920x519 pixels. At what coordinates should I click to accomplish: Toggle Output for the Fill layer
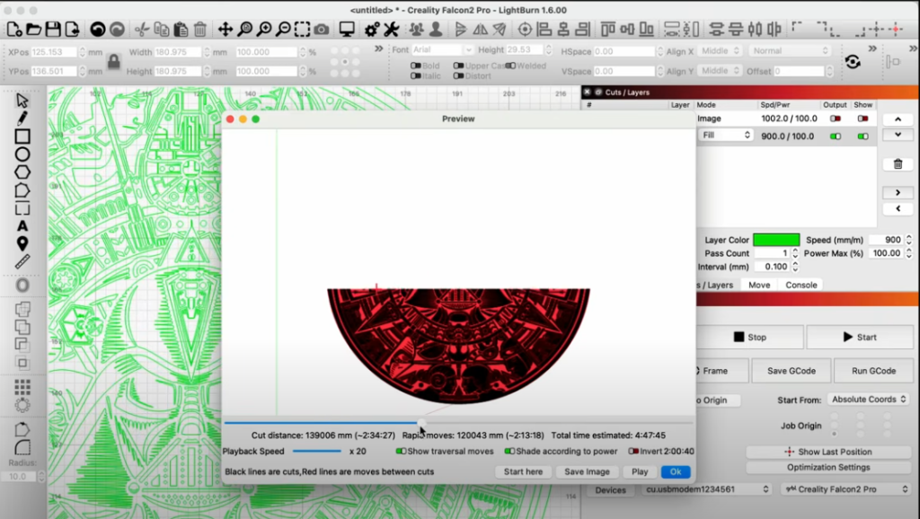click(x=836, y=136)
